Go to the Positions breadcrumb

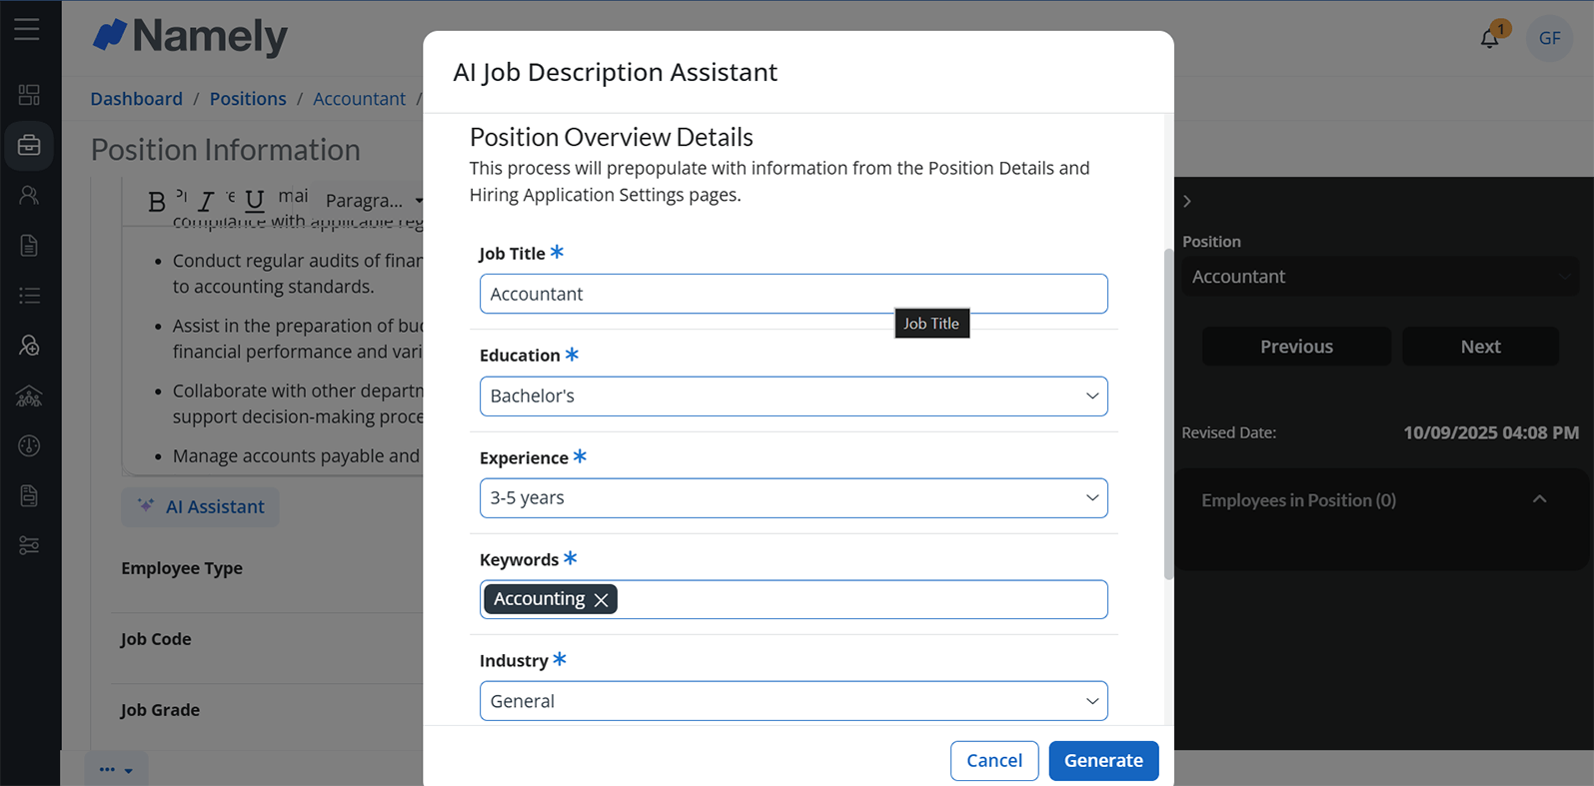(248, 99)
